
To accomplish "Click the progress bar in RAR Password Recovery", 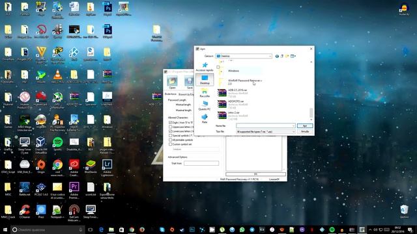I will click(x=255, y=174).
